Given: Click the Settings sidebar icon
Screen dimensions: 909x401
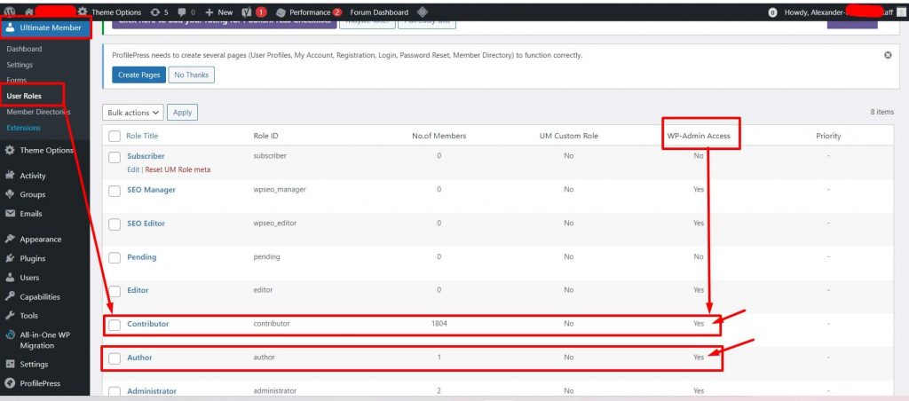Looking at the screenshot, I should tap(10, 365).
